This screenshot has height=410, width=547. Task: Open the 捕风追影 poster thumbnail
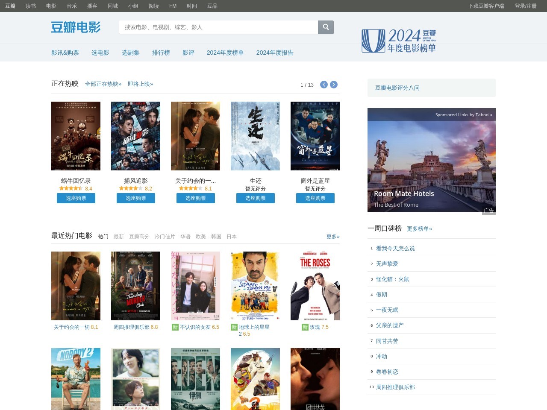[x=135, y=136]
